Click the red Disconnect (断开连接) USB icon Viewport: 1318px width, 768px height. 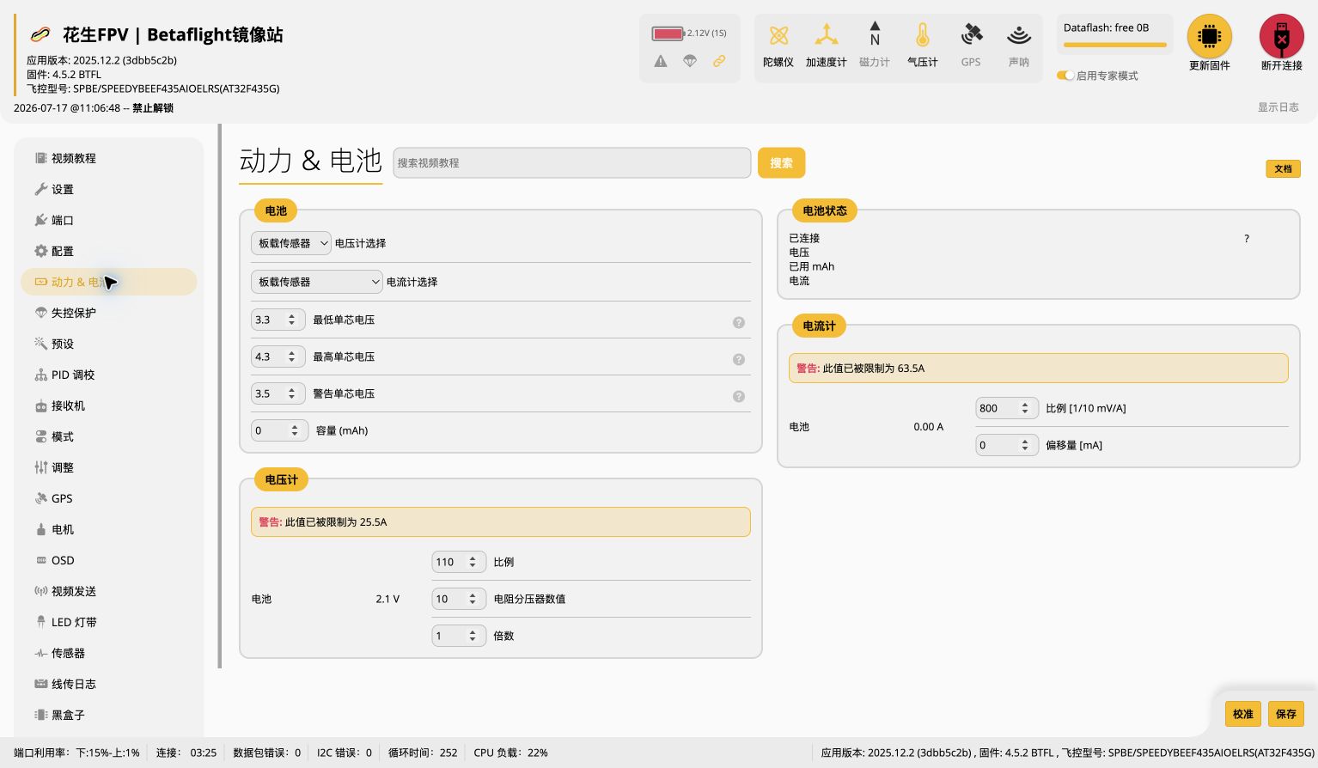(x=1281, y=36)
